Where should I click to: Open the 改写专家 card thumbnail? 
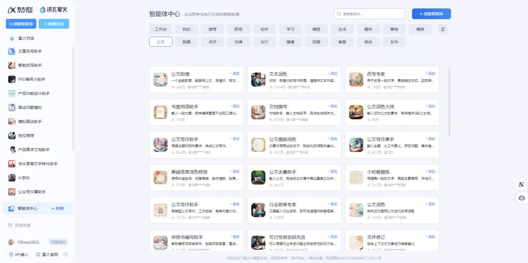pos(356,80)
